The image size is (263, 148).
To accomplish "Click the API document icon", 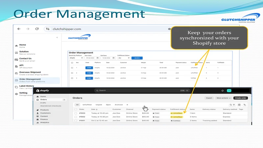I will coord(16,66).
